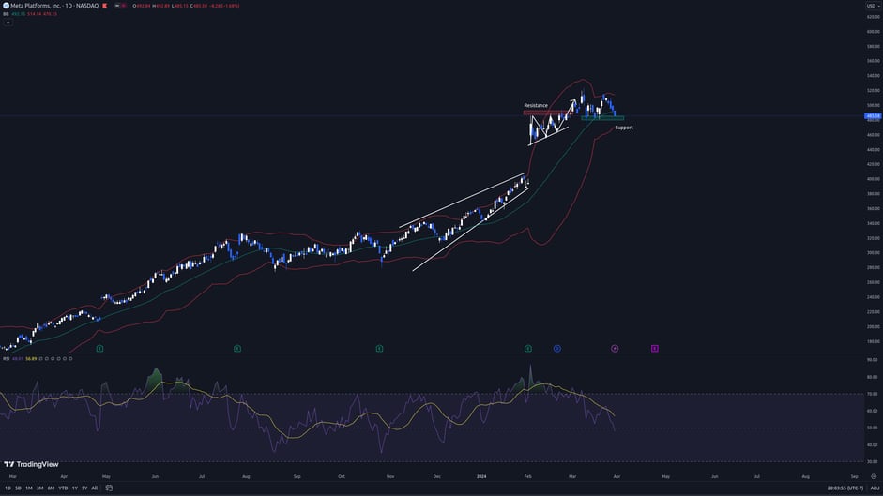This screenshot has width=883, height=496.
Task: Click the go-to-date calendar icon
Action: click(109, 488)
